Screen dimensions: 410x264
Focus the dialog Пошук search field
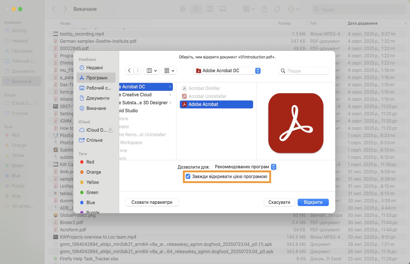pyautogui.click(x=303, y=71)
